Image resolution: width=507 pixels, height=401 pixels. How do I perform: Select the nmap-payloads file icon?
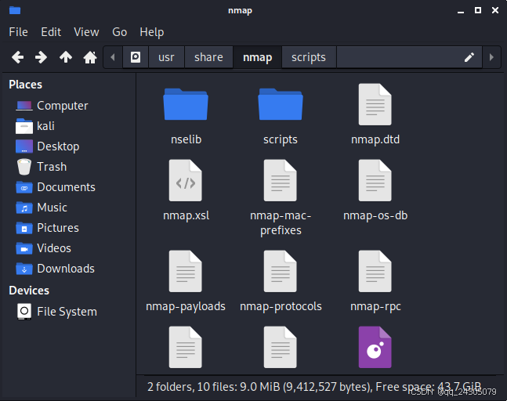(x=186, y=272)
